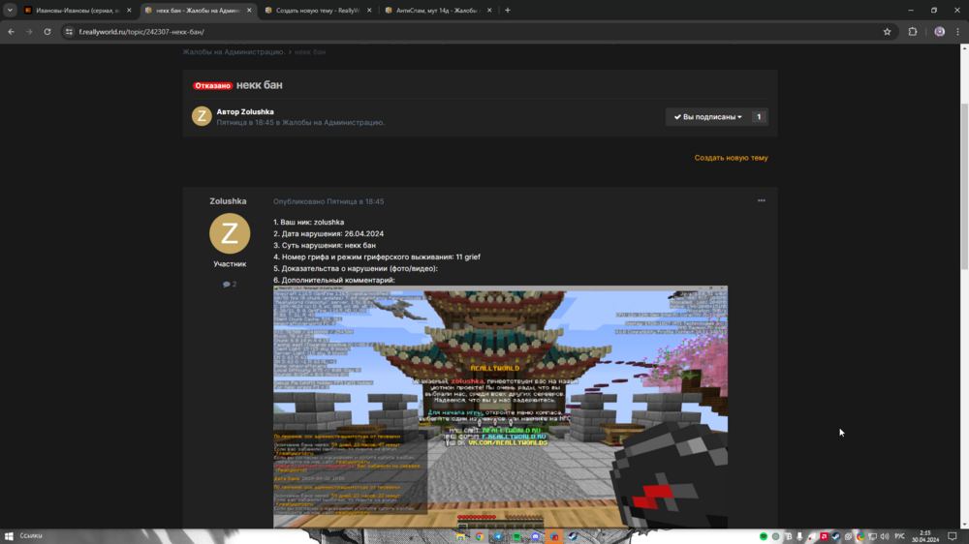Click the page vertical scrollbar thumb
Image resolution: width=969 pixels, height=544 pixels.
[x=964, y=185]
